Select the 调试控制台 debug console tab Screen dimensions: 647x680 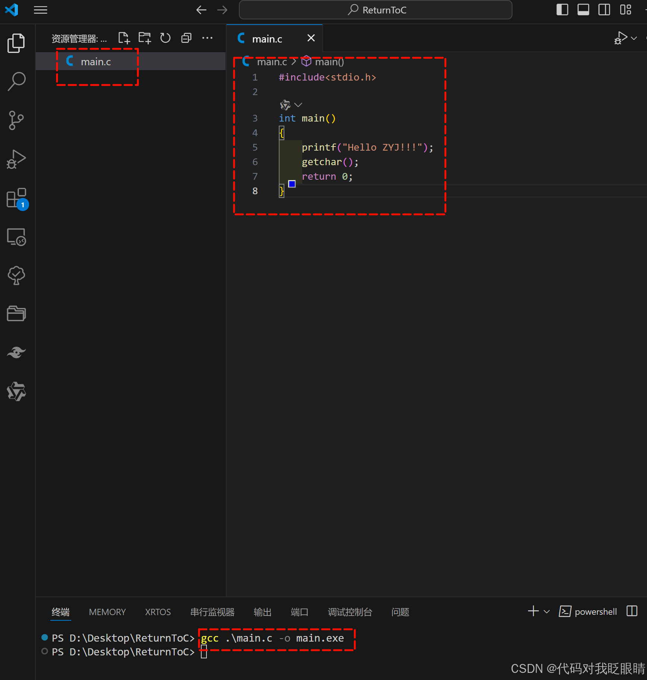[350, 612]
